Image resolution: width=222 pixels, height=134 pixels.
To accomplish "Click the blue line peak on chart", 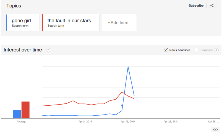I will point(128,67).
